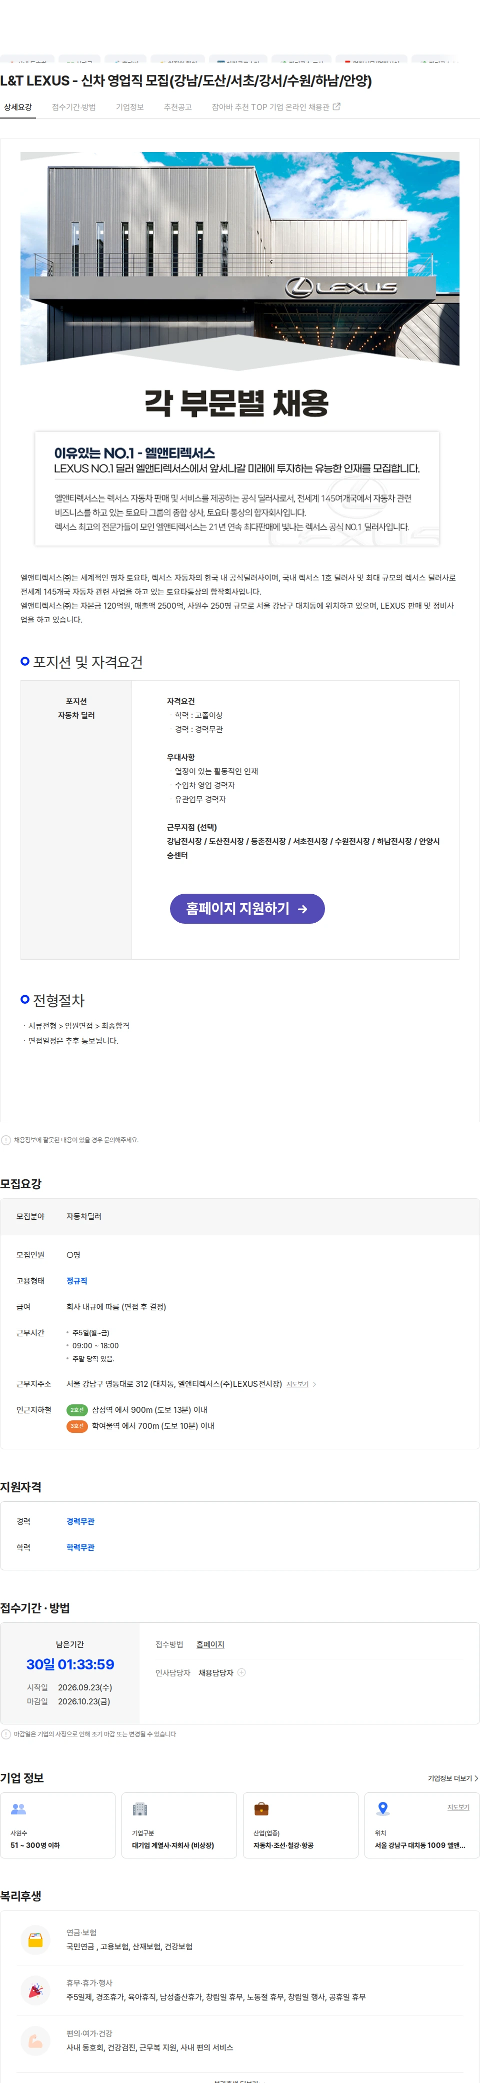Expand 채용담당자 contact with plus icon
The image size is (480, 2083).
tap(241, 1672)
